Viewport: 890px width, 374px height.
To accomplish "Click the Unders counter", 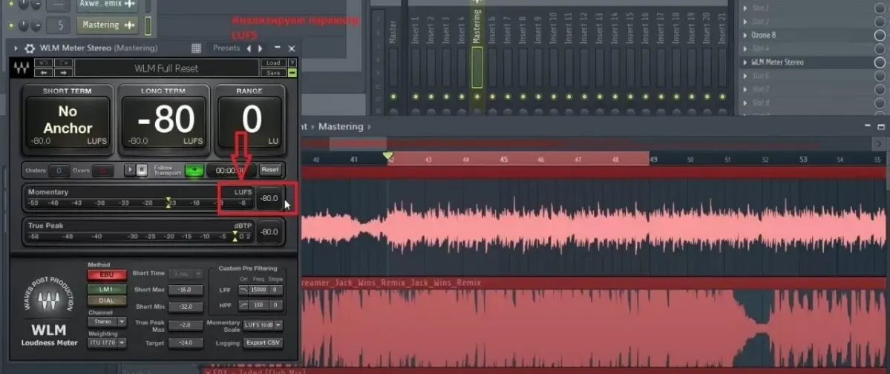I will coord(59,170).
